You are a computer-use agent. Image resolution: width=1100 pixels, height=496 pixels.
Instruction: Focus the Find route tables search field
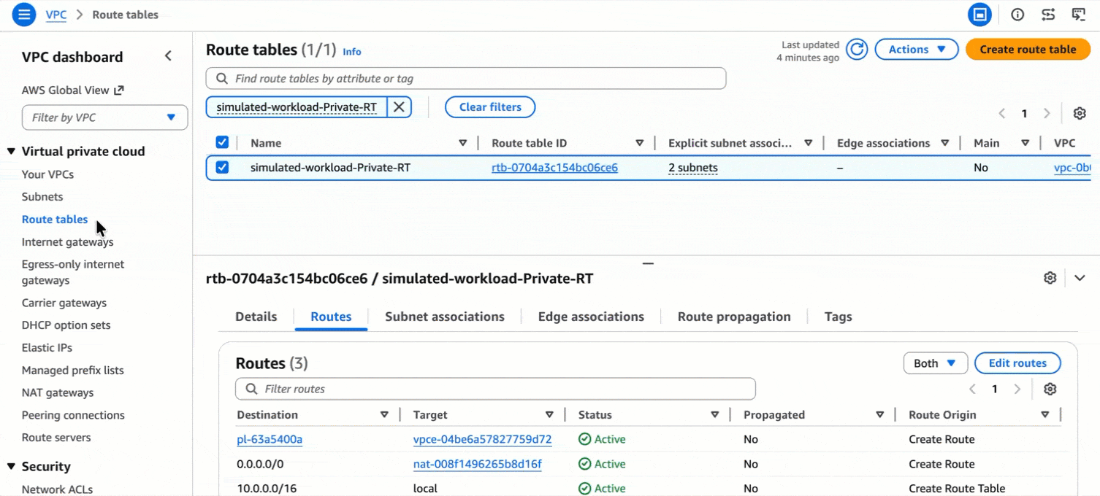coord(466,79)
